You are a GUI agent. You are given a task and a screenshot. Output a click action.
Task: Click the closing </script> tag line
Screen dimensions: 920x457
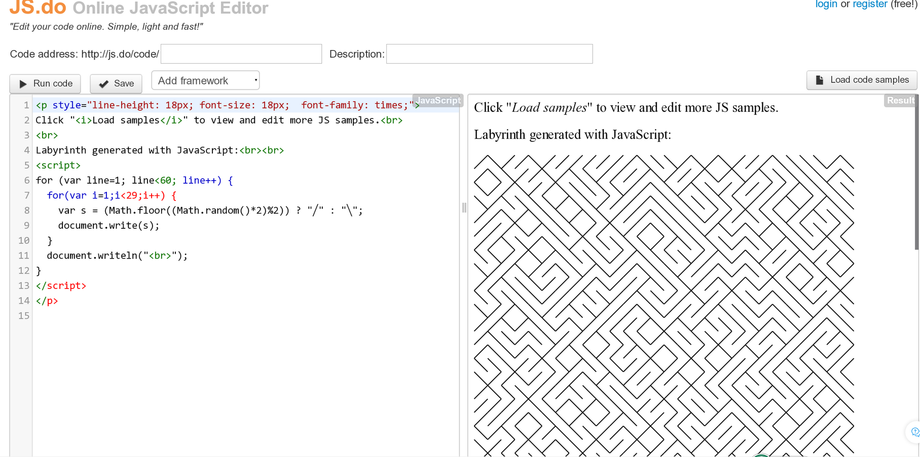[x=61, y=286]
